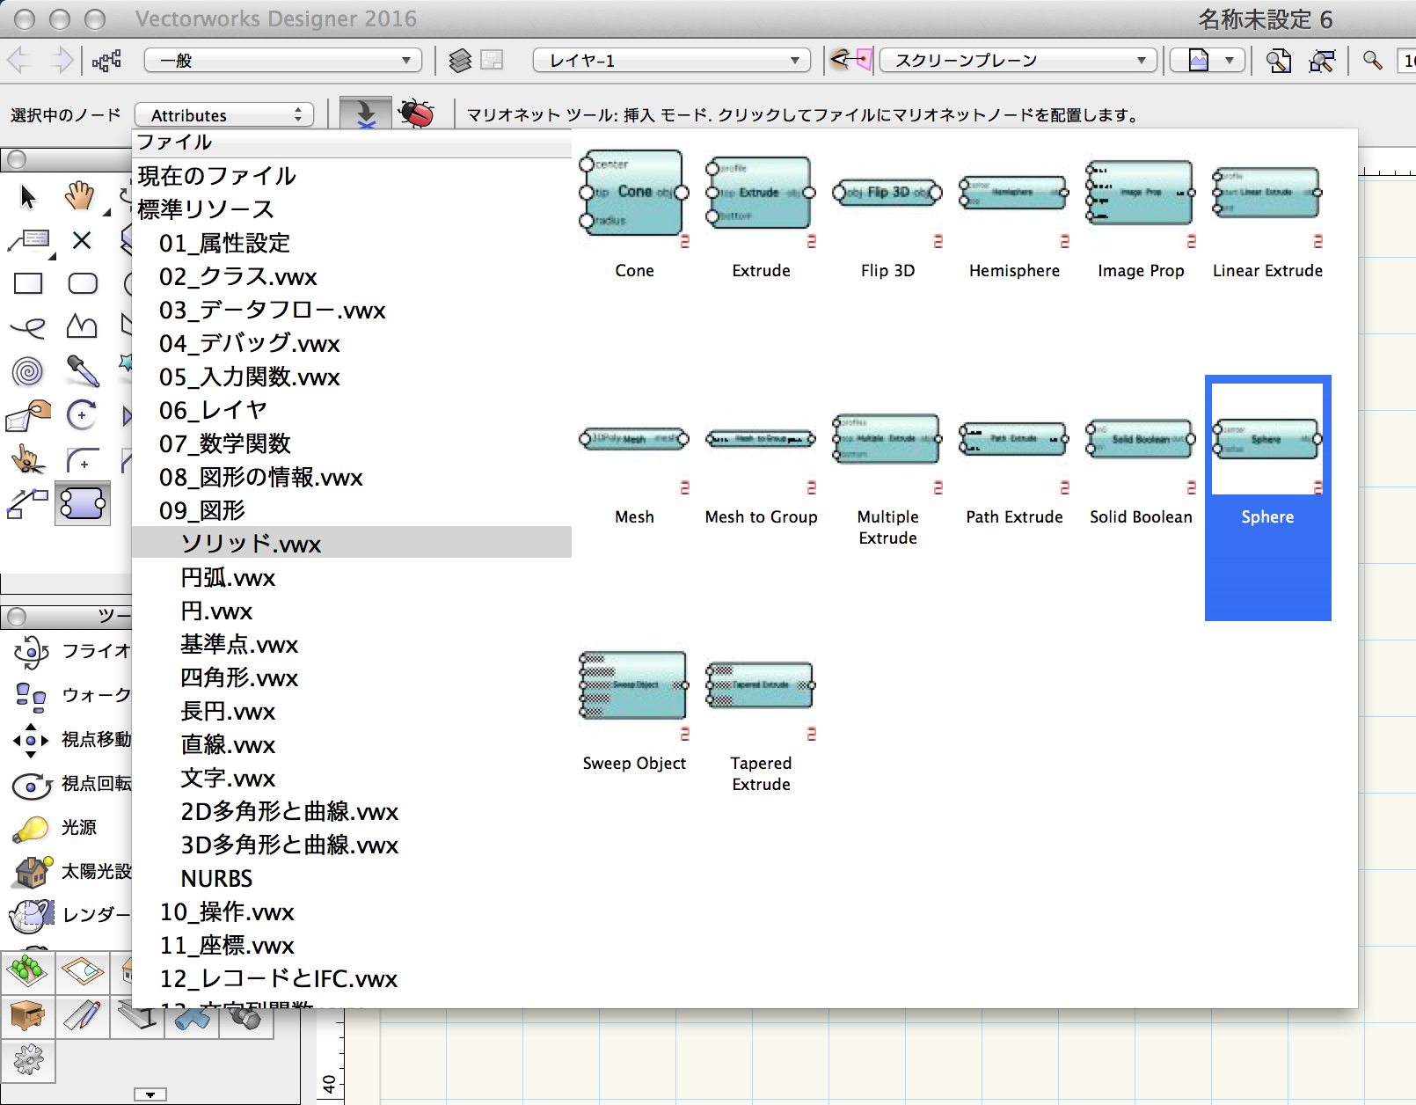Select the Spiral tool
The image size is (1416, 1105).
28,371
